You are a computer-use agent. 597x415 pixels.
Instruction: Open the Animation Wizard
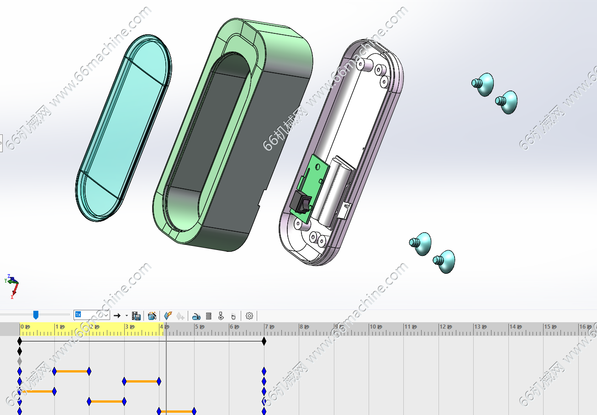tap(152, 316)
